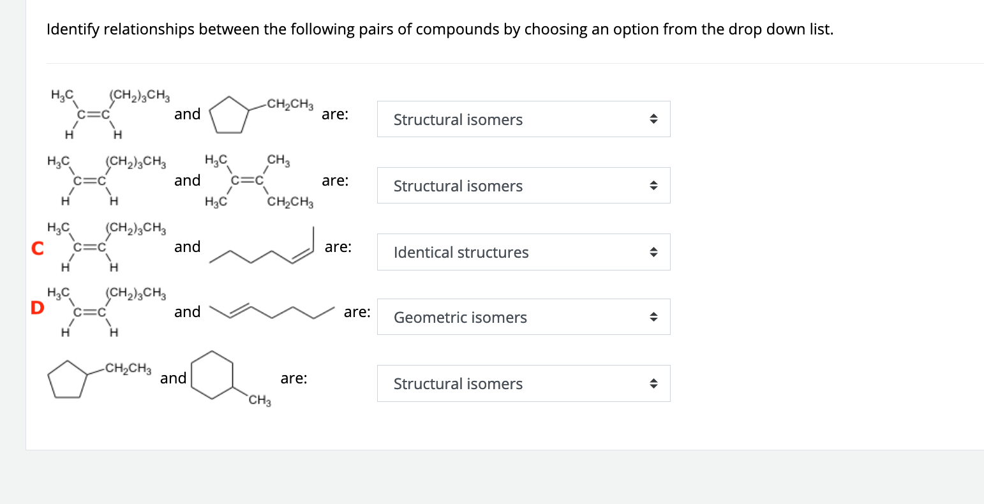This screenshot has height=504, width=984.
Task: Click the skeletal alkene structure in row C
Action: click(x=262, y=248)
